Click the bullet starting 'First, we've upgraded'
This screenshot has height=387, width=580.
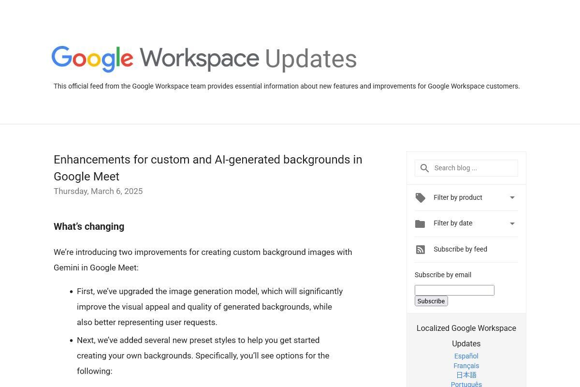pos(210,307)
